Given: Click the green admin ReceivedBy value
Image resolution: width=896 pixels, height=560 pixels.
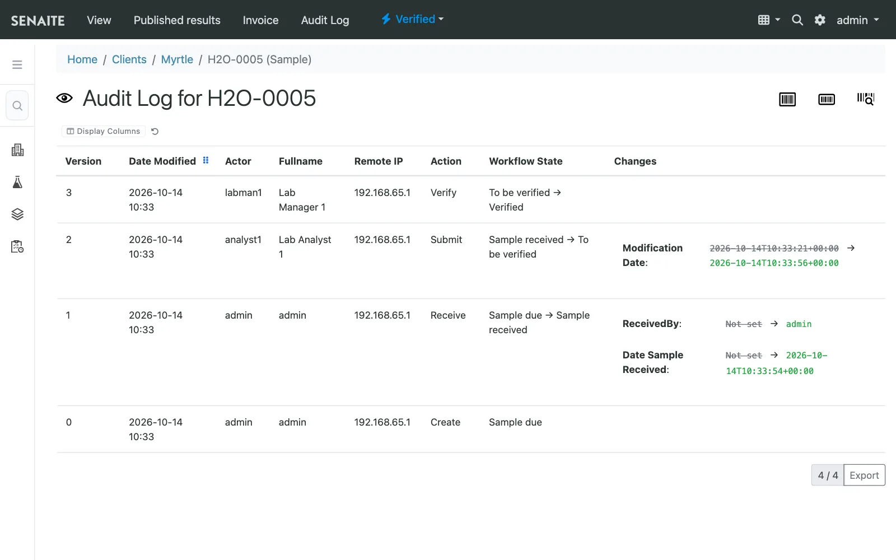Looking at the screenshot, I should [x=799, y=324].
